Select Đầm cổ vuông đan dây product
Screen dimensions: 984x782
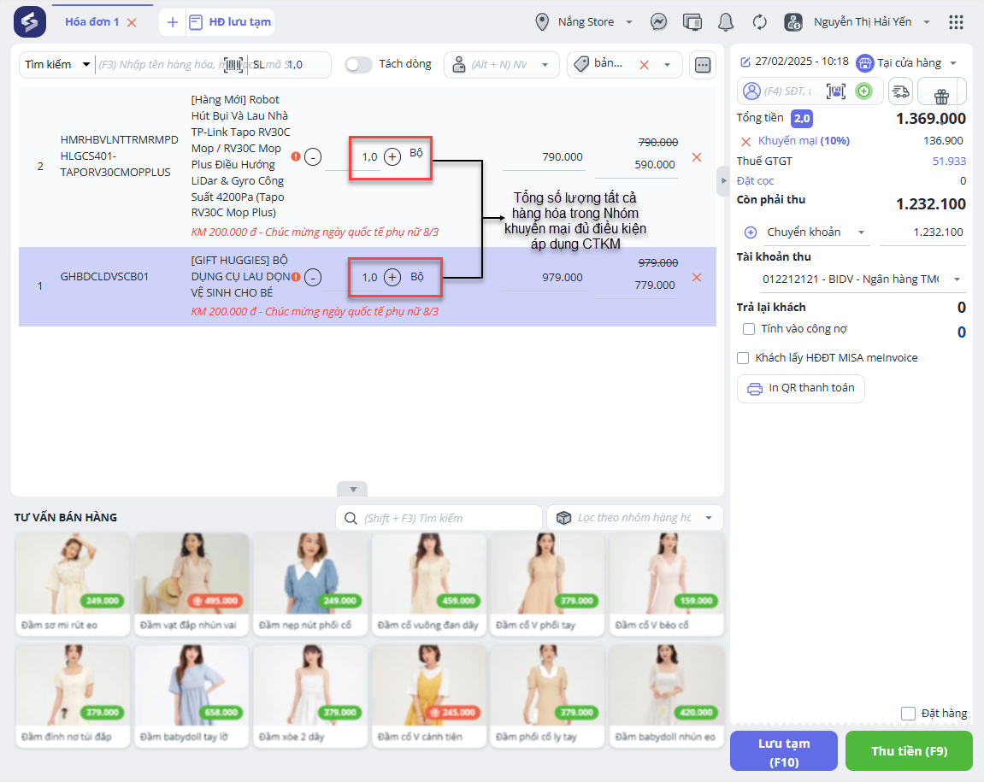click(429, 585)
